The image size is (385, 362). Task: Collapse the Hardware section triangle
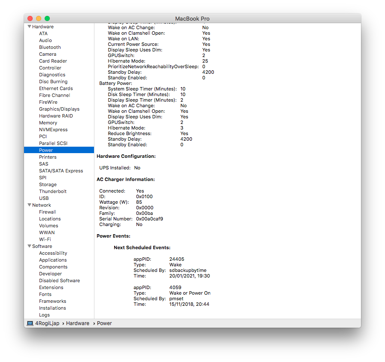point(30,27)
